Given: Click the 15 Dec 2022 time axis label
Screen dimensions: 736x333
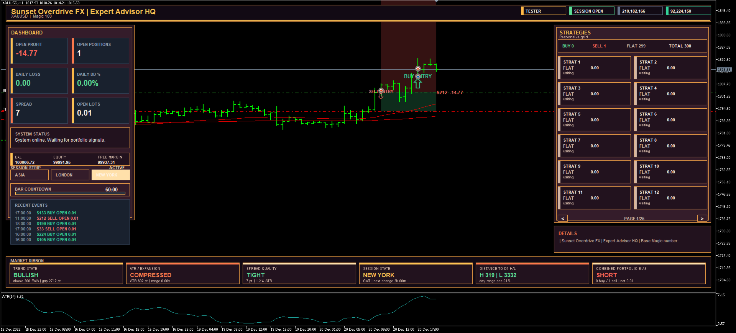Looking at the screenshot, I should click(11, 329).
